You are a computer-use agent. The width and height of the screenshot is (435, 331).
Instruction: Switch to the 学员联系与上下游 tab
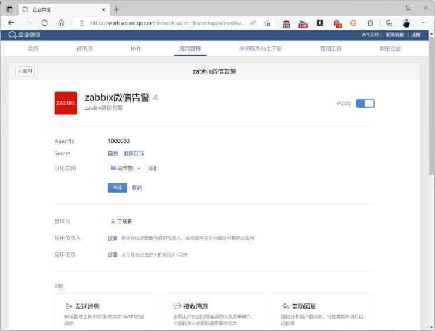(260, 49)
